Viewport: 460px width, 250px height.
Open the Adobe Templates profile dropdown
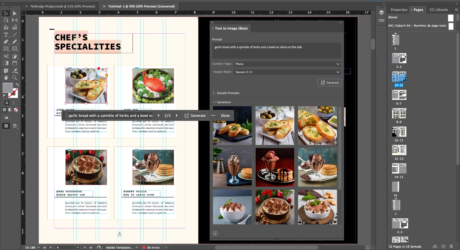137,247
